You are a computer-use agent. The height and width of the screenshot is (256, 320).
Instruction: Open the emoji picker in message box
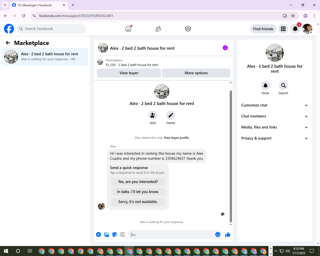click(218, 234)
